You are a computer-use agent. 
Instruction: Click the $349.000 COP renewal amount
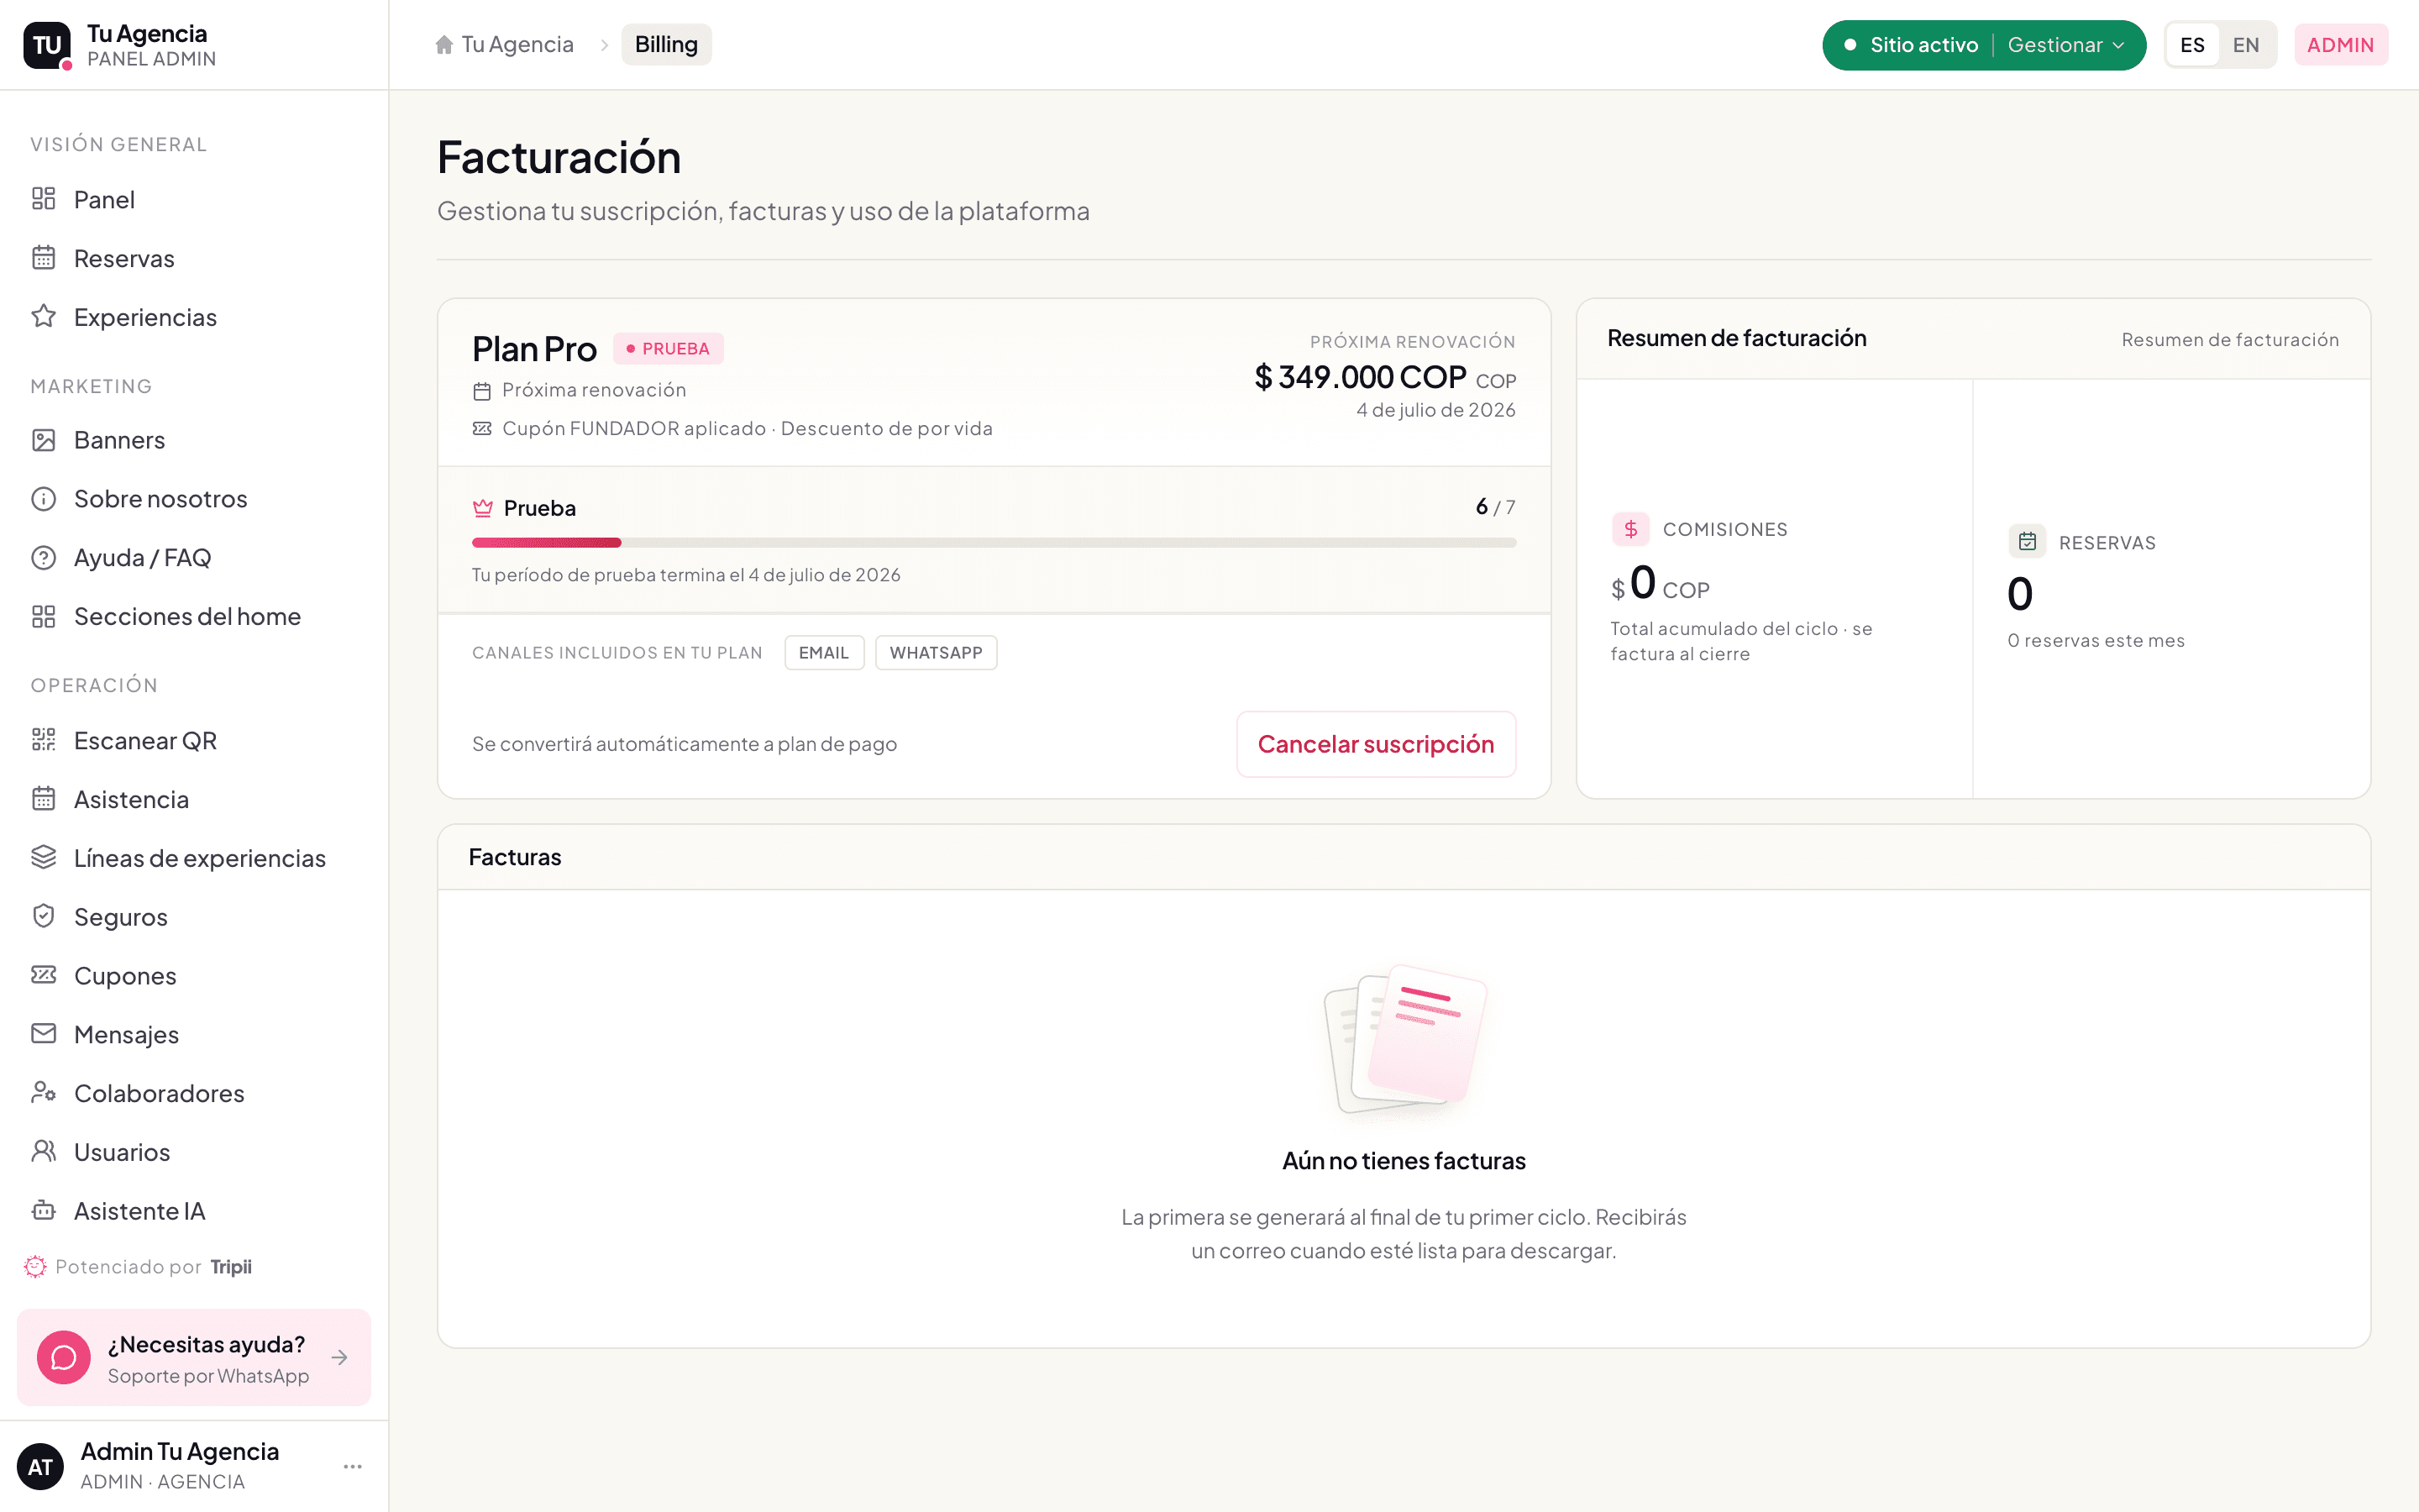(1361, 377)
